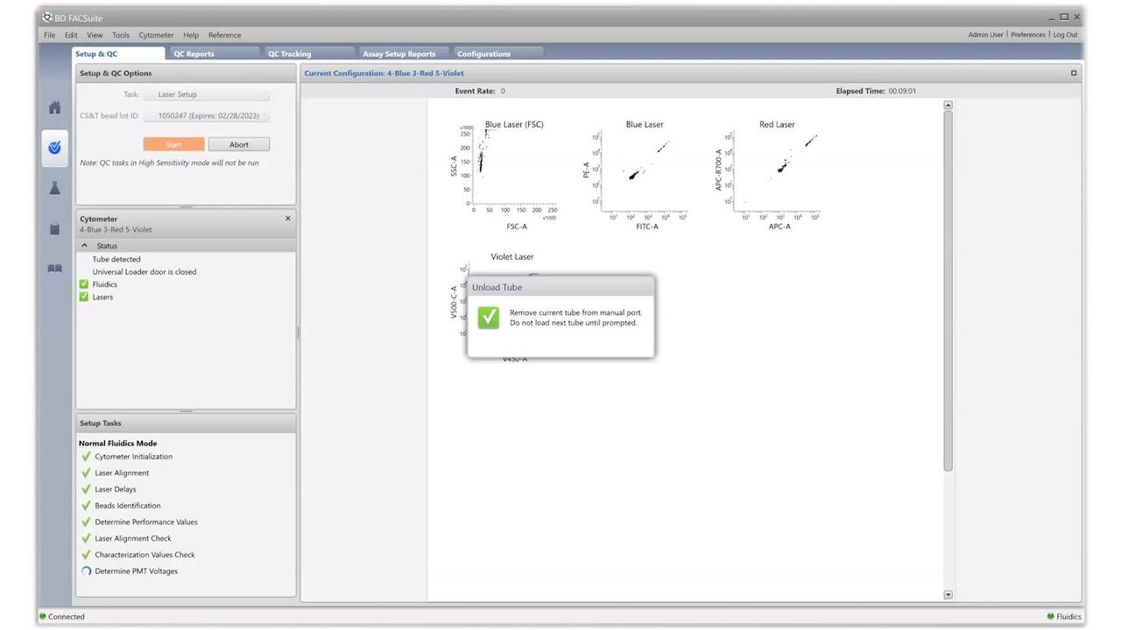Click the Lasers status checkbox

[x=84, y=297]
